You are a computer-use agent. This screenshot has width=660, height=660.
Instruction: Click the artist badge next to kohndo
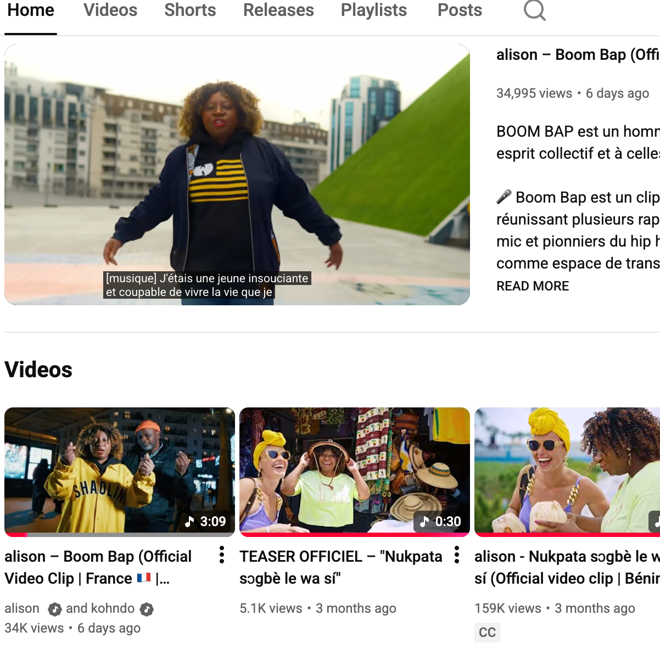146,609
